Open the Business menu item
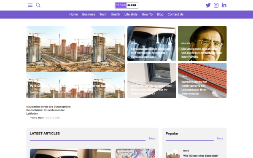Viewport: 253px width, 158px height. [89, 14]
